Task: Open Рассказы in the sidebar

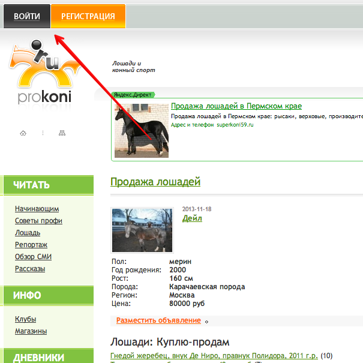Action: (x=30, y=269)
